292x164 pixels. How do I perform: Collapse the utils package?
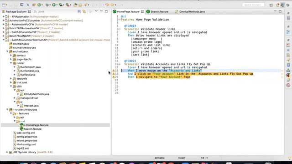coord(11,86)
